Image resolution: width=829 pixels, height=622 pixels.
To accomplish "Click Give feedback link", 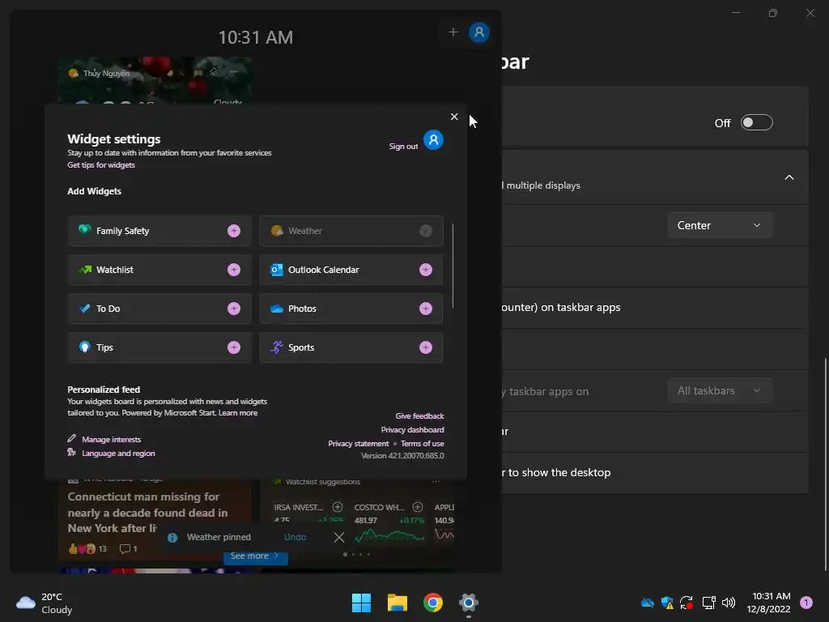I will [x=420, y=415].
